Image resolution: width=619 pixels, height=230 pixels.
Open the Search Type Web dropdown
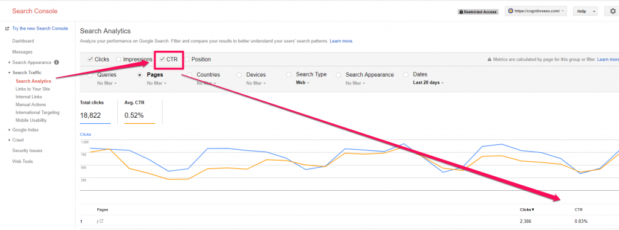(303, 83)
